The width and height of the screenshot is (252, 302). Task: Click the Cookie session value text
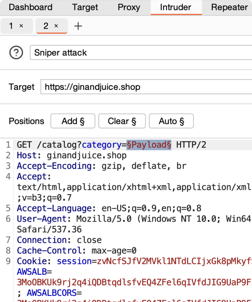[174, 261]
